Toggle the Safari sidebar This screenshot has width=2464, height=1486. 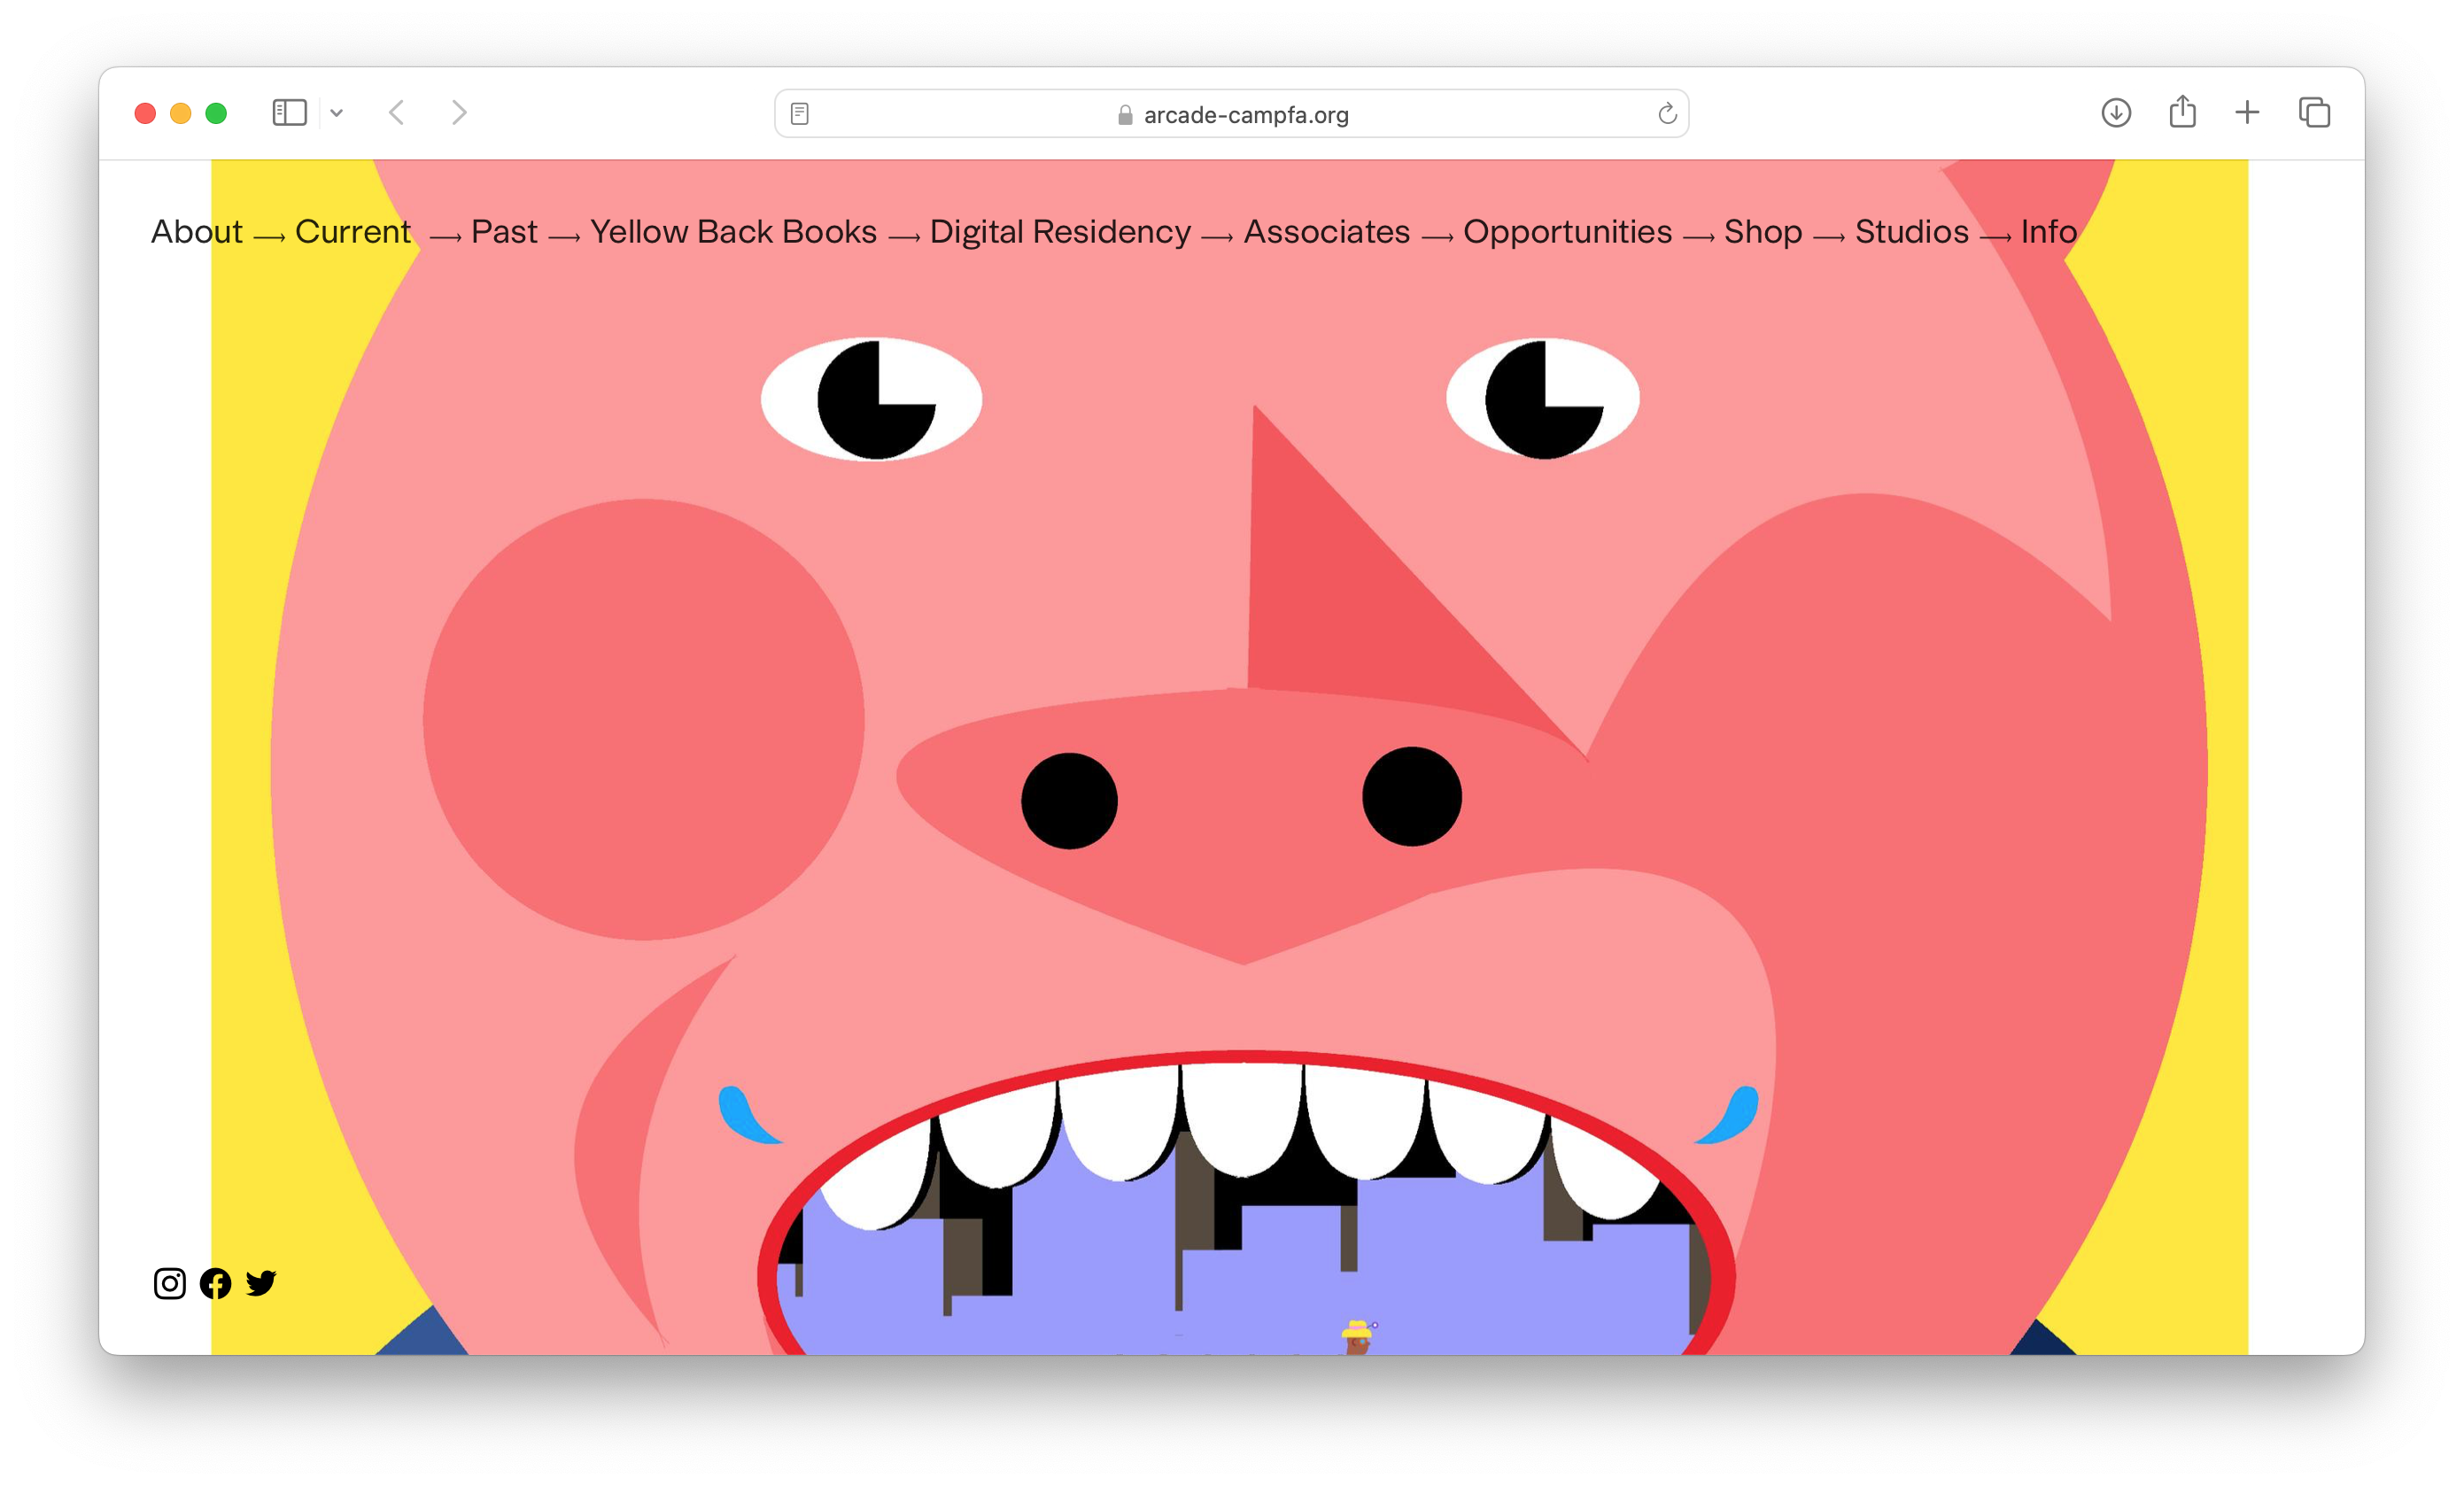[x=289, y=112]
